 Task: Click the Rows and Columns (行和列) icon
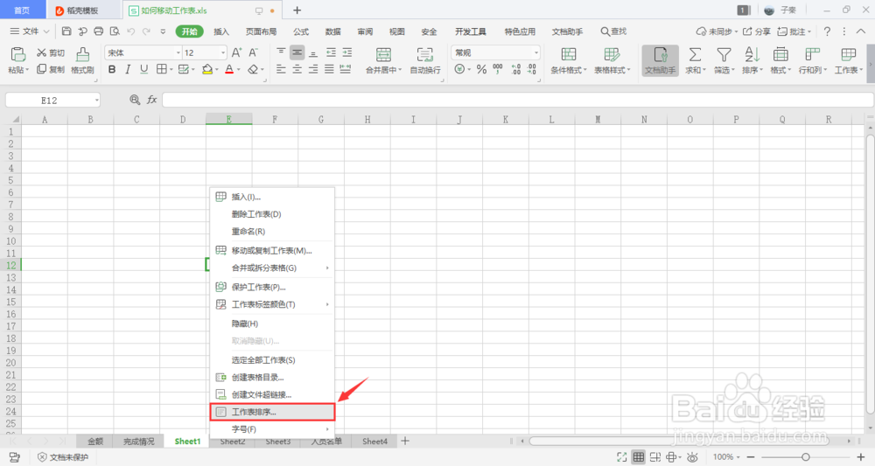pos(813,54)
